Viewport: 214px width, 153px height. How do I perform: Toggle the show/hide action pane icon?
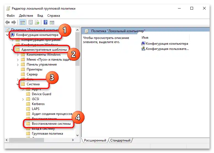(52, 22)
